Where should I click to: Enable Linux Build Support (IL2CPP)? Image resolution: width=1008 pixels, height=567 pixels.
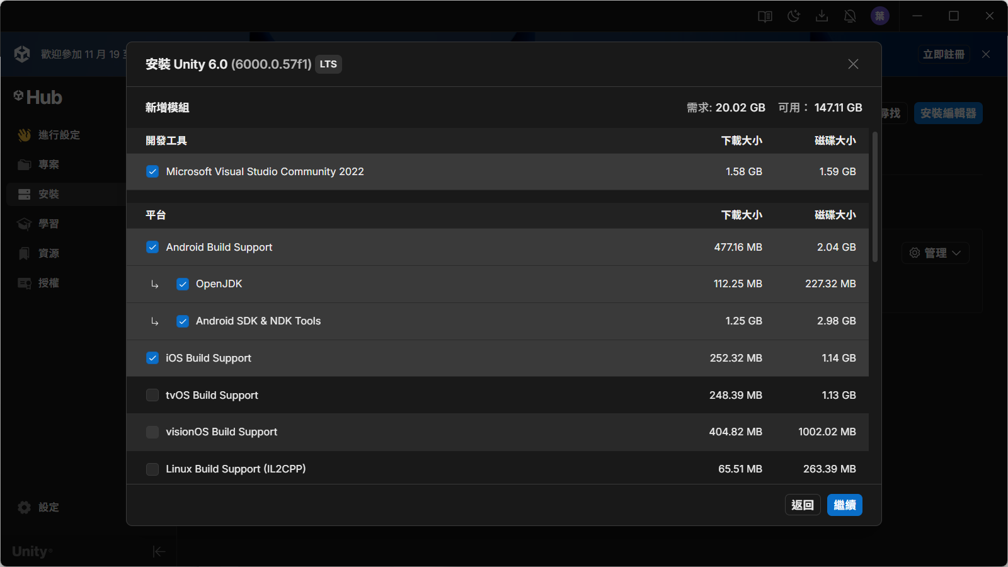point(152,469)
